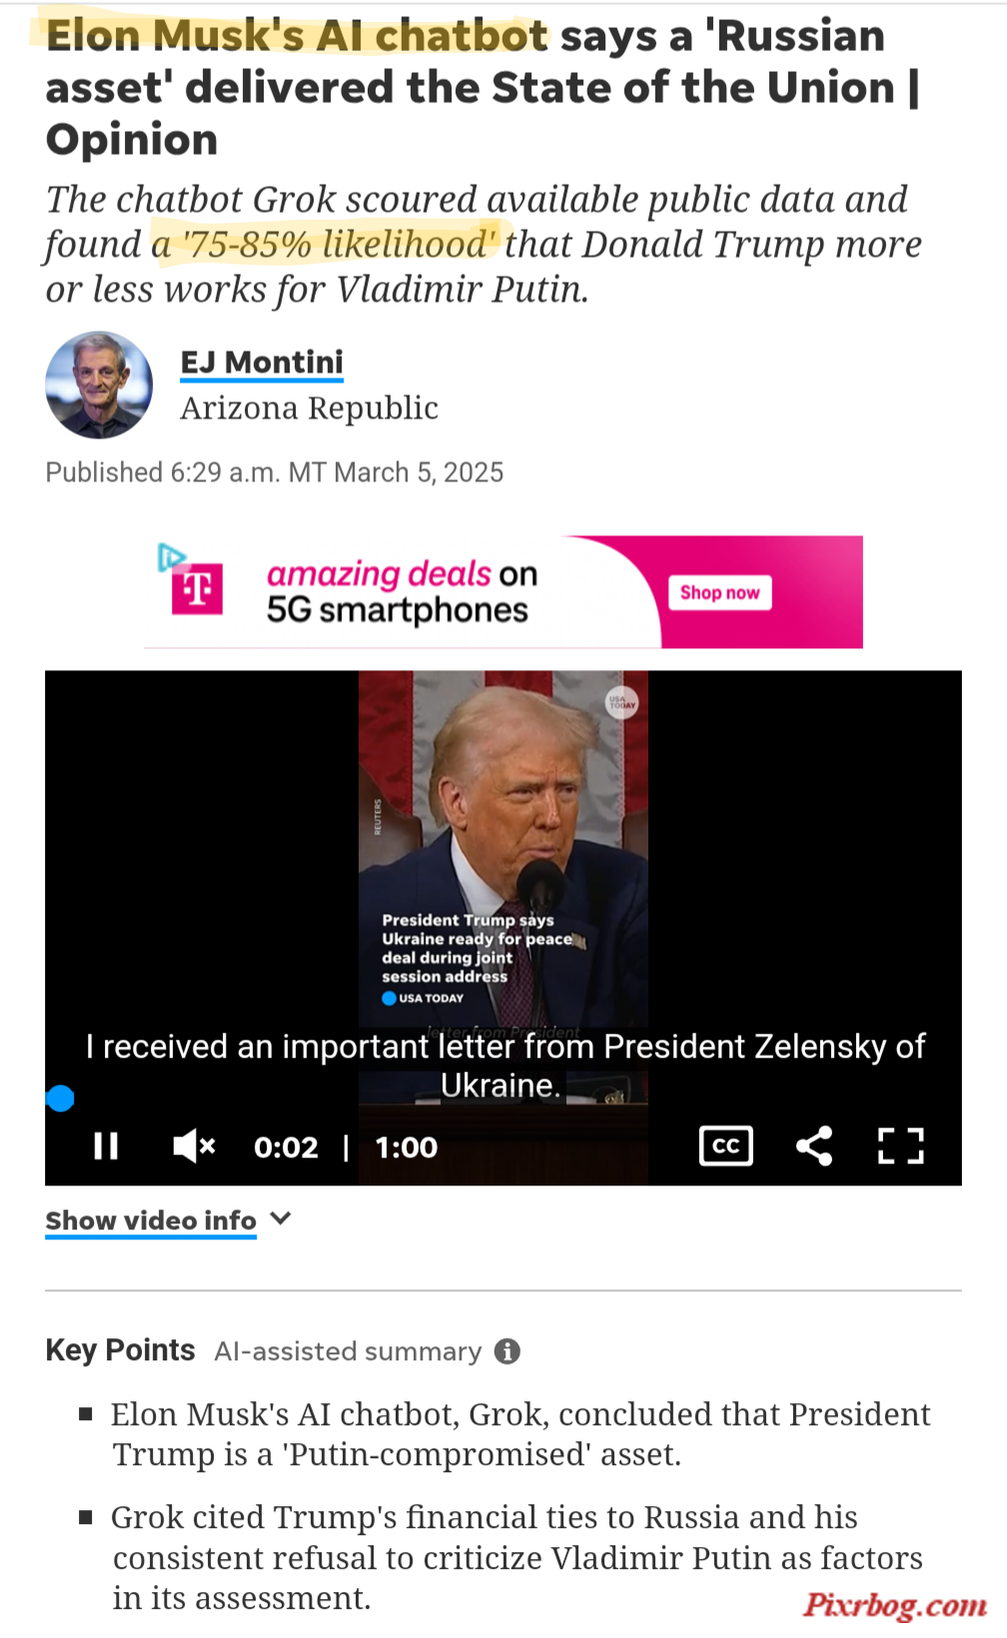Click the USA TODAY logo in video
Screen dimensions: 1007x1638
(x=622, y=703)
